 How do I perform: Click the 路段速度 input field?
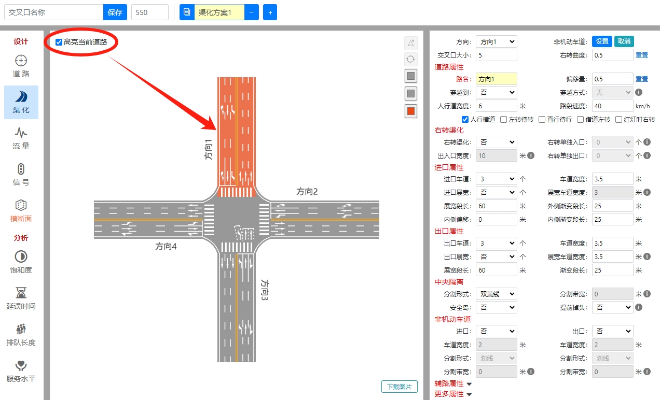coord(612,106)
